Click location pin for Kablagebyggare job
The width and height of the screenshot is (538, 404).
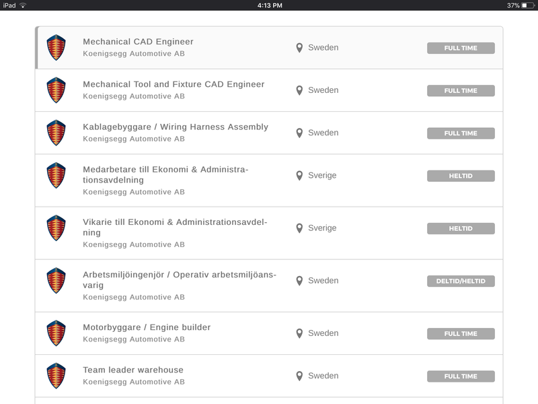[299, 133]
